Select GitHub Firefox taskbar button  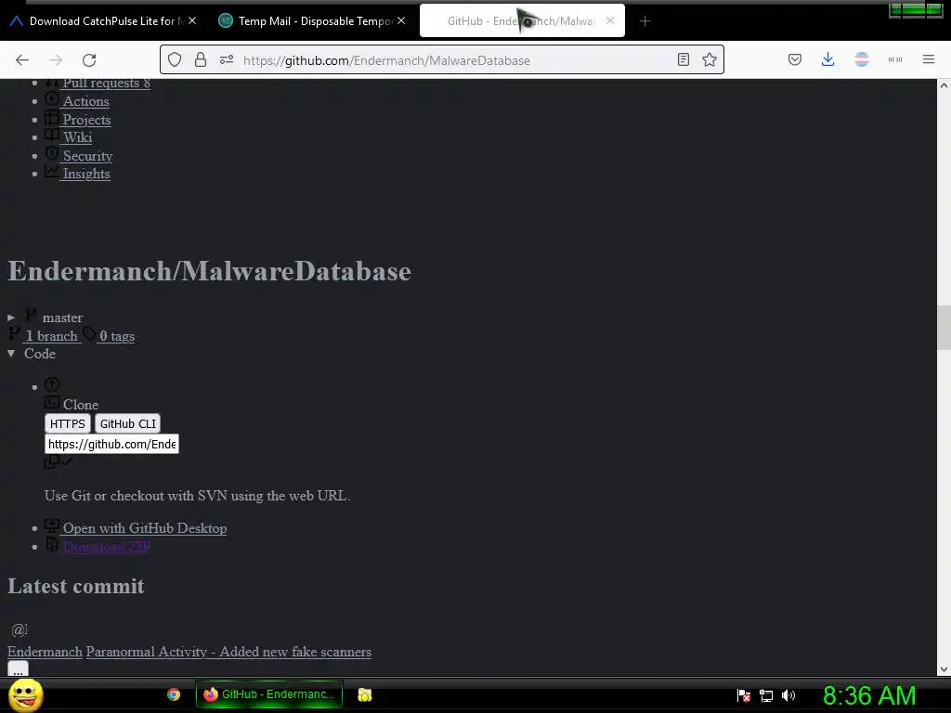coord(269,694)
